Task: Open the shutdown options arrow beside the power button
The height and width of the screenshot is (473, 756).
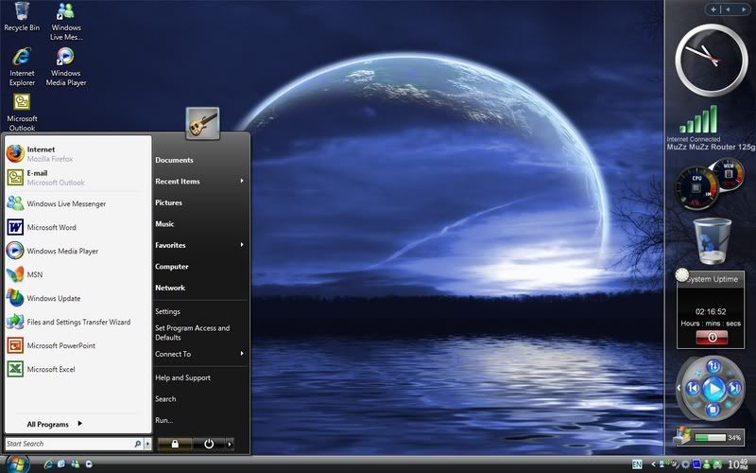Action: pyautogui.click(x=230, y=443)
